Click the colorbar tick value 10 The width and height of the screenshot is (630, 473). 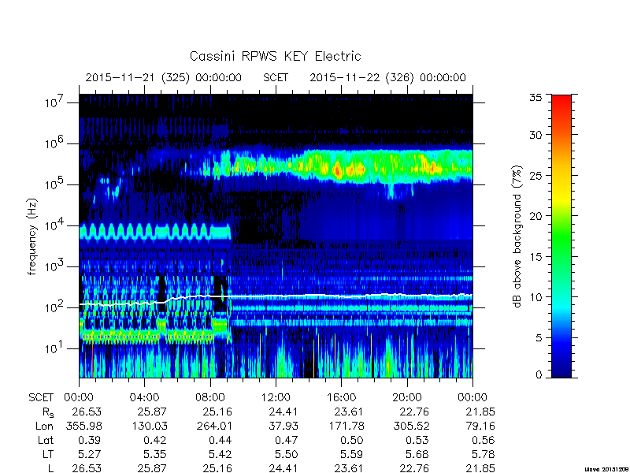tap(535, 297)
